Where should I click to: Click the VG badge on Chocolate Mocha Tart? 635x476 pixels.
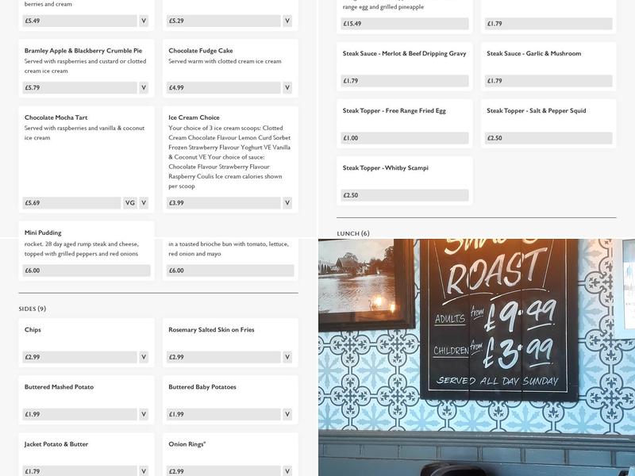[130, 203]
